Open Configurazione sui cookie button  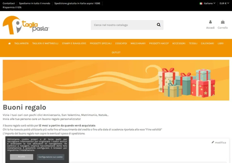[x=50, y=157]
